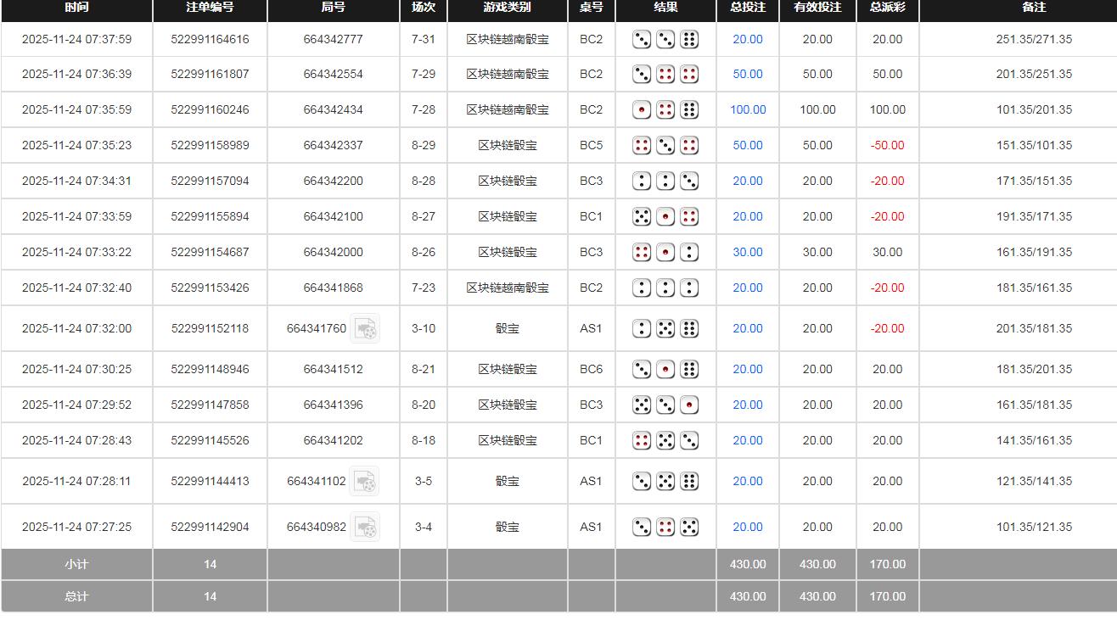1117x620 pixels.
Task: Click the 总派彩 column header
Action: (887, 7)
